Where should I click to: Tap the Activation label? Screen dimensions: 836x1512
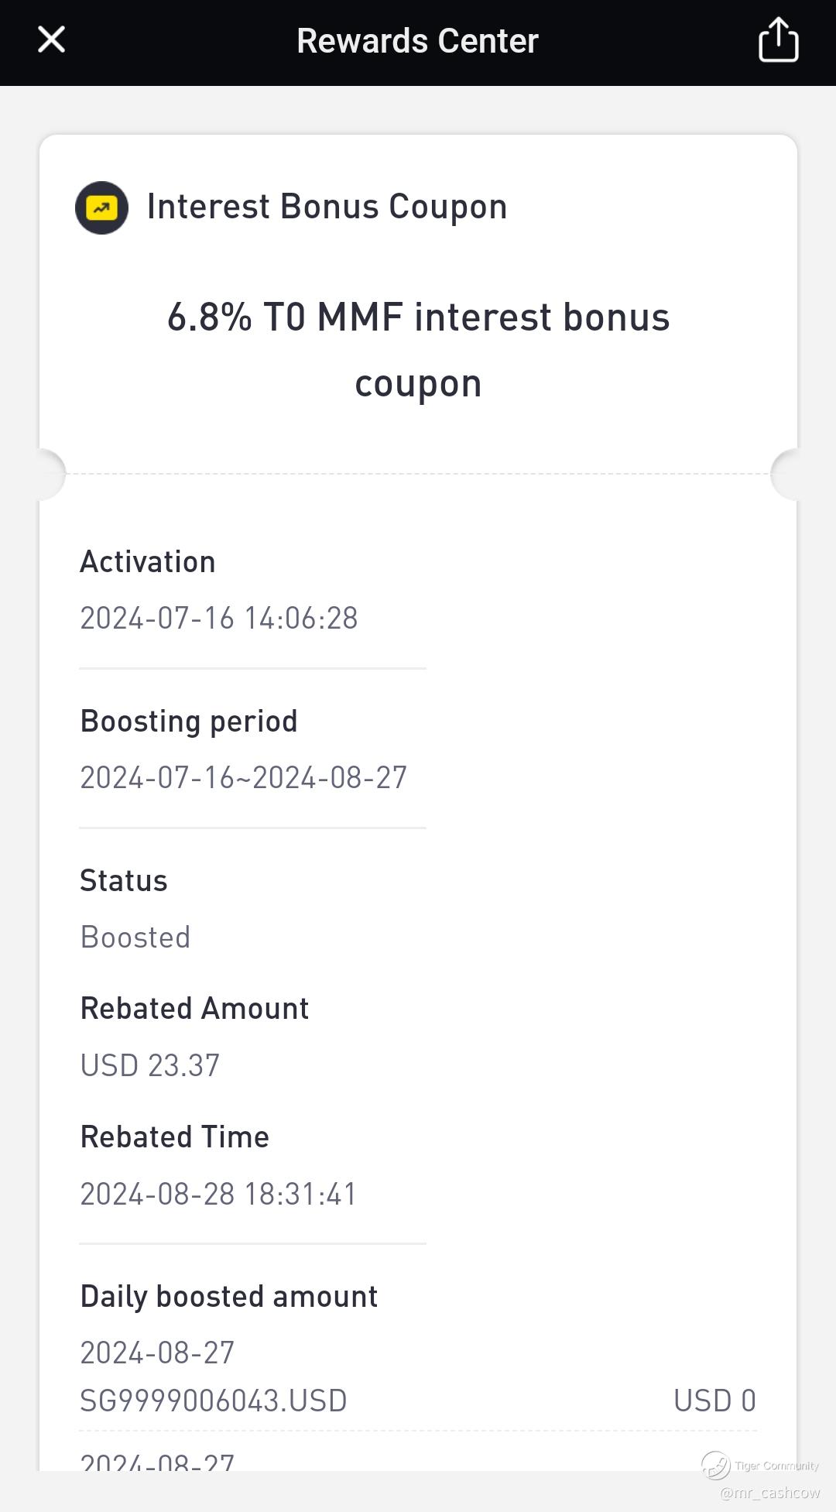click(x=148, y=562)
